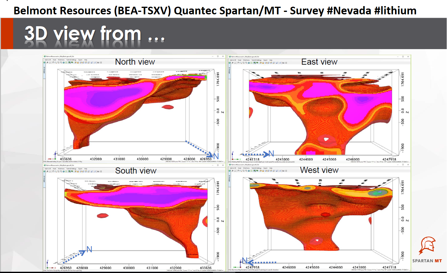Select the zoom magnifier tool in East view toolbar
Screen dimensions: 447x273
point(241,63)
